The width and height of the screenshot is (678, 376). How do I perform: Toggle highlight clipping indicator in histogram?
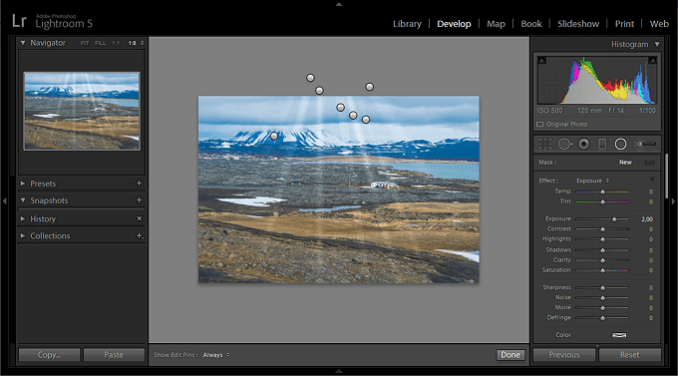coord(653,60)
